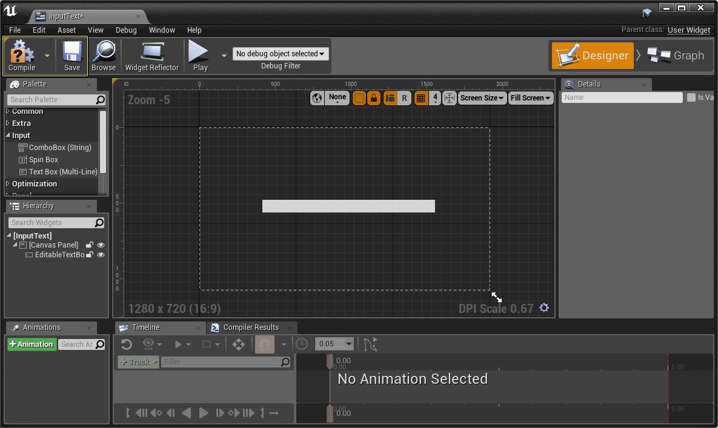
Task: Toggle visibility eye of Canvas Panel
Action: [101, 245]
